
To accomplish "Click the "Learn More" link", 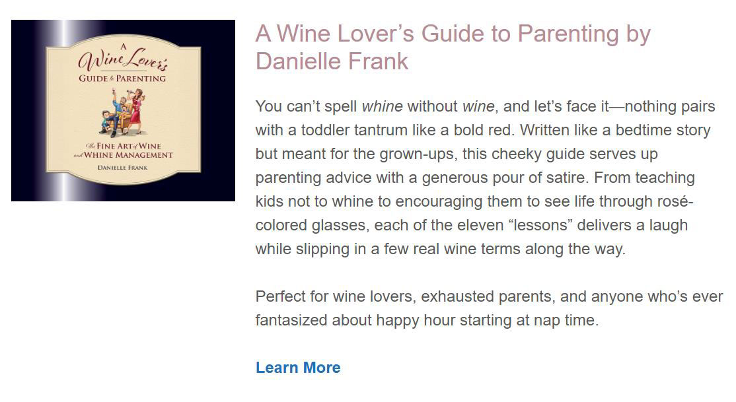I will (298, 368).
